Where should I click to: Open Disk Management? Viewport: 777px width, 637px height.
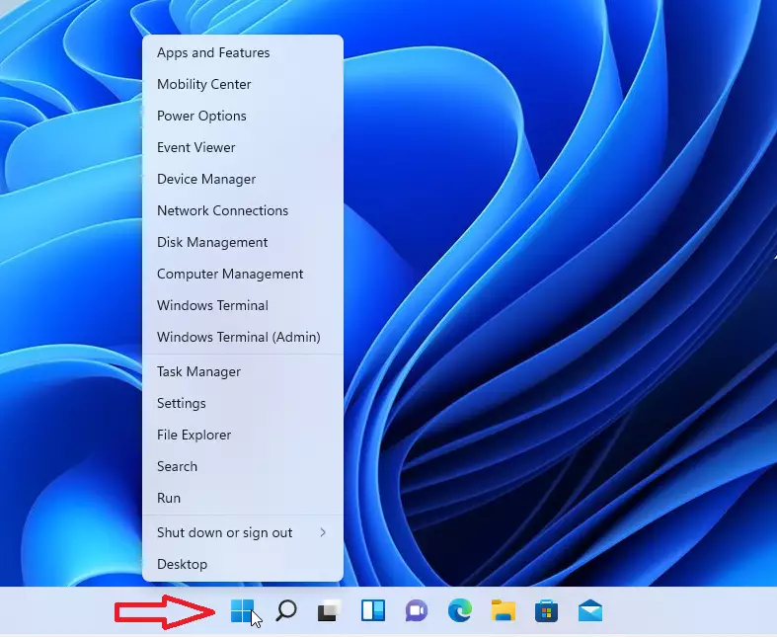coord(243,242)
